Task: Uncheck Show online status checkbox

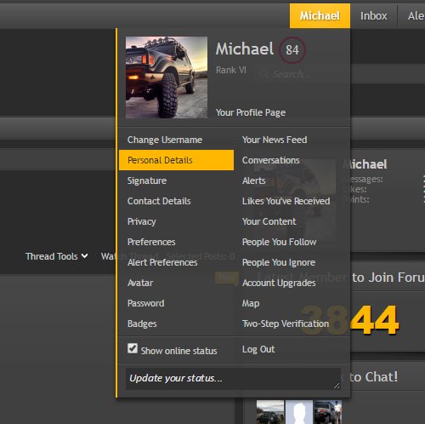Action: tap(133, 348)
